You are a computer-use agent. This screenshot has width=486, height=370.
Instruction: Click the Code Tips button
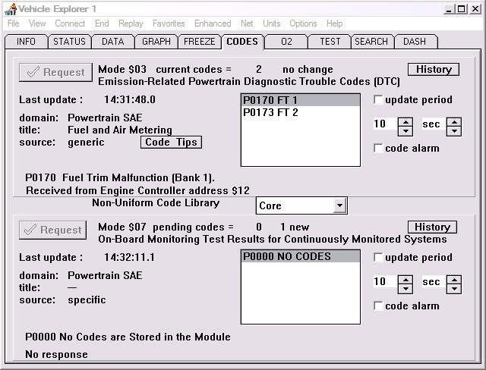pyautogui.click(x=171, y=143)
